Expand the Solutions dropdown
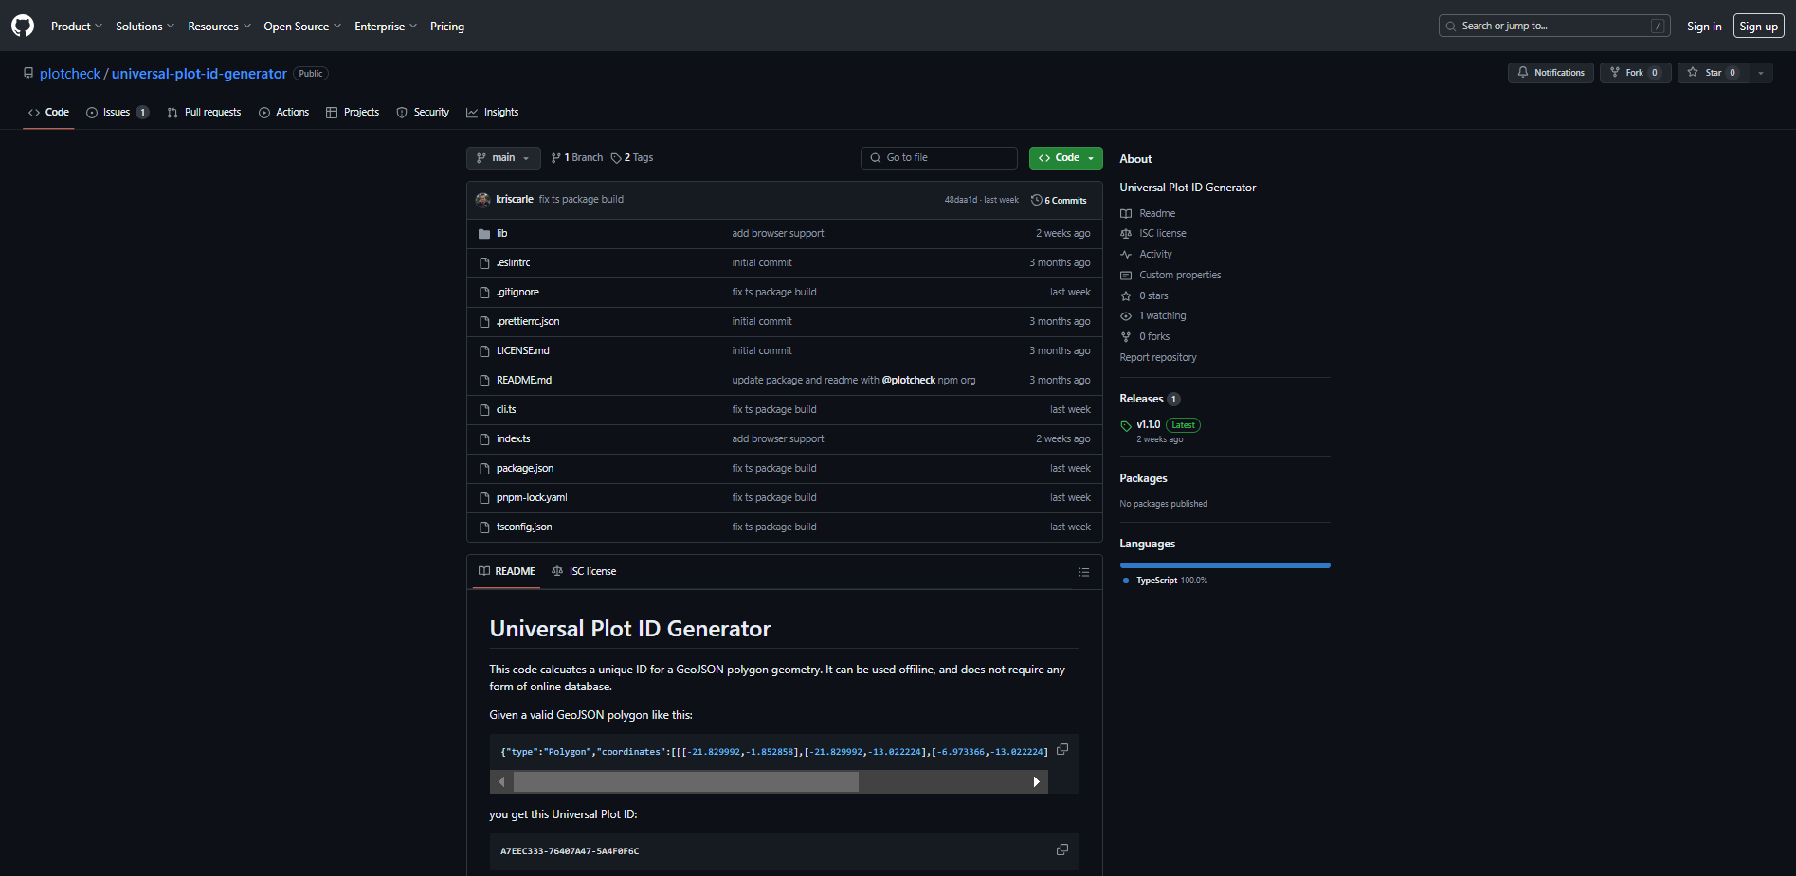The width and height of the screenshot is (1796, 876). click(145, 27)
